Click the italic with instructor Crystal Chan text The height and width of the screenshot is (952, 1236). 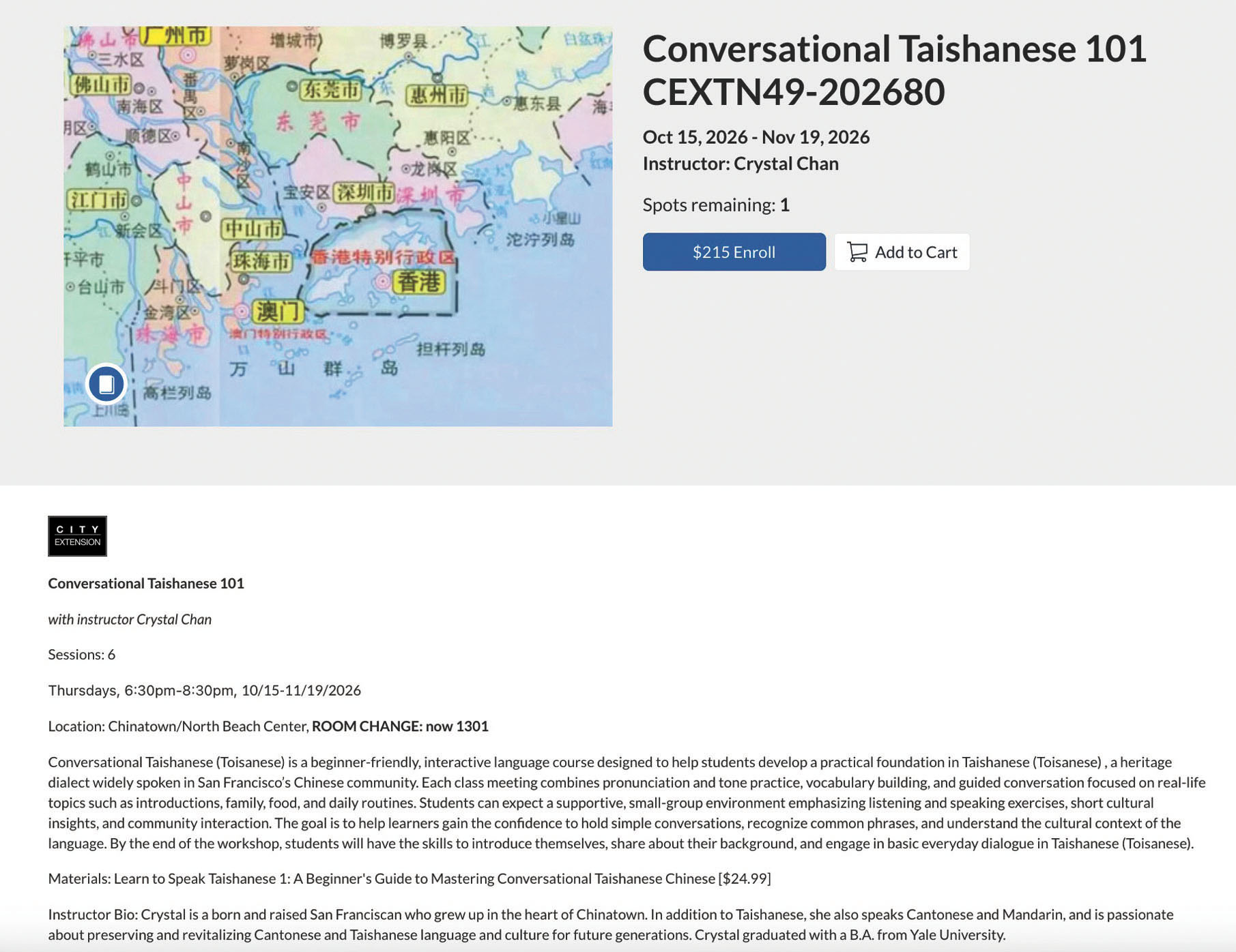click(130, 619)
